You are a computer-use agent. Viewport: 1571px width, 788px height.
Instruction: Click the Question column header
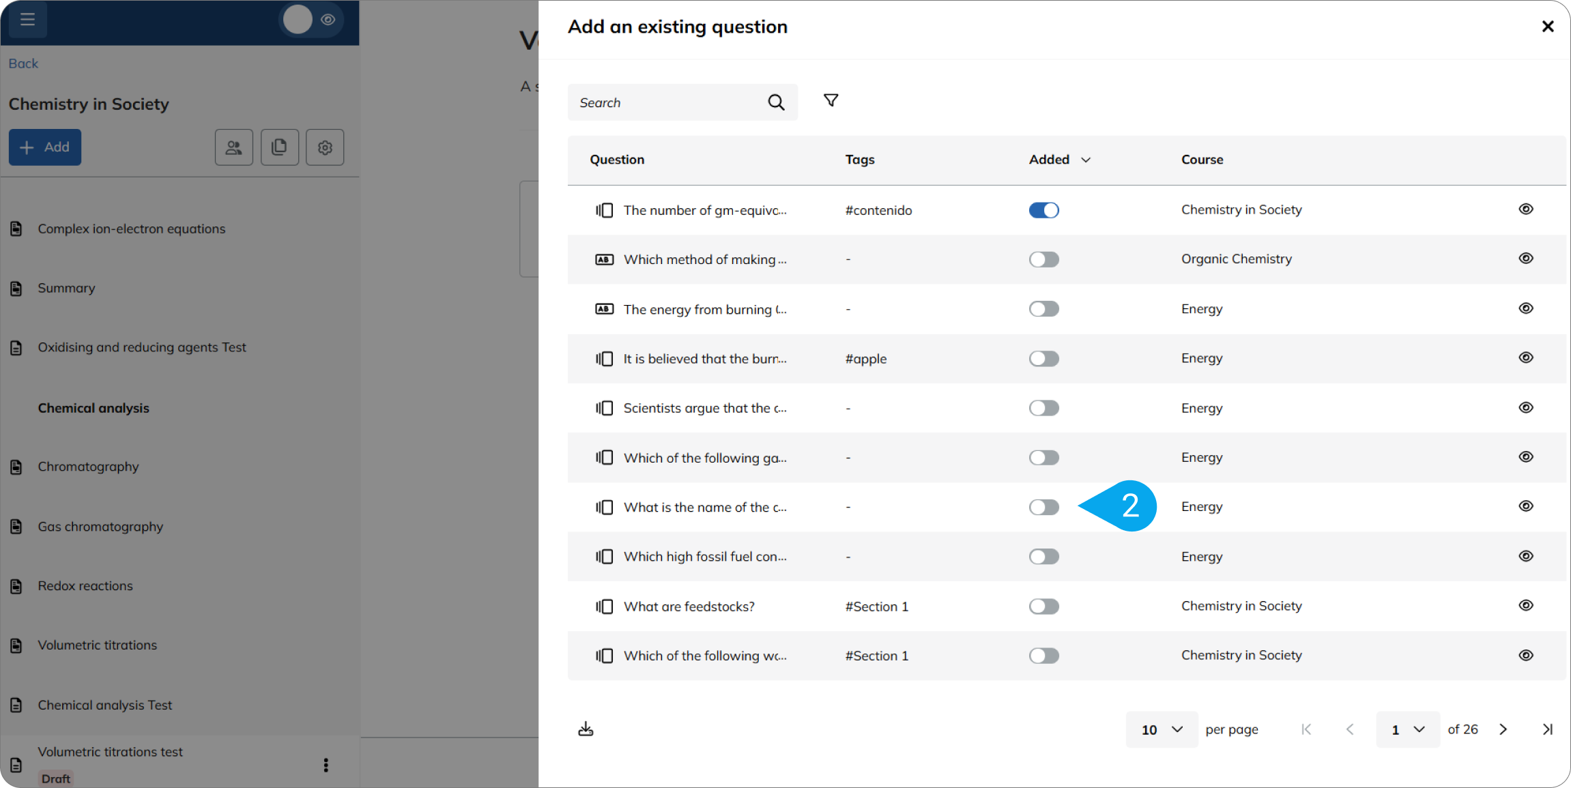click(617, 160)
